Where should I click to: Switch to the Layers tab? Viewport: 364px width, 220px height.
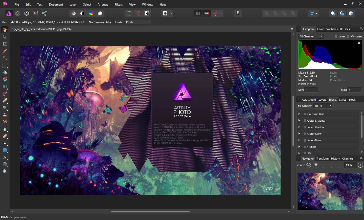click(322, 100)
